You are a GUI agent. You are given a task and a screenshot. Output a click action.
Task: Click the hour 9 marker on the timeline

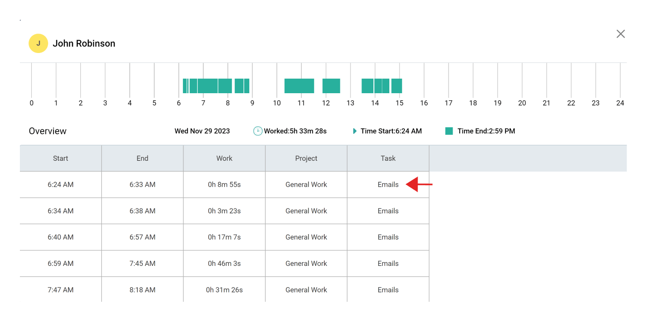pyautogui.click(x=252, y=103)
